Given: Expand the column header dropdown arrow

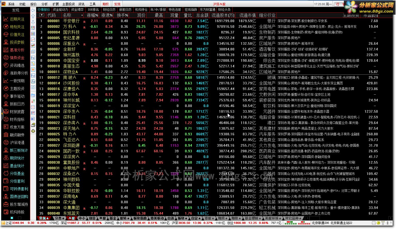Looking at the screenshot, I should [41, 15].
